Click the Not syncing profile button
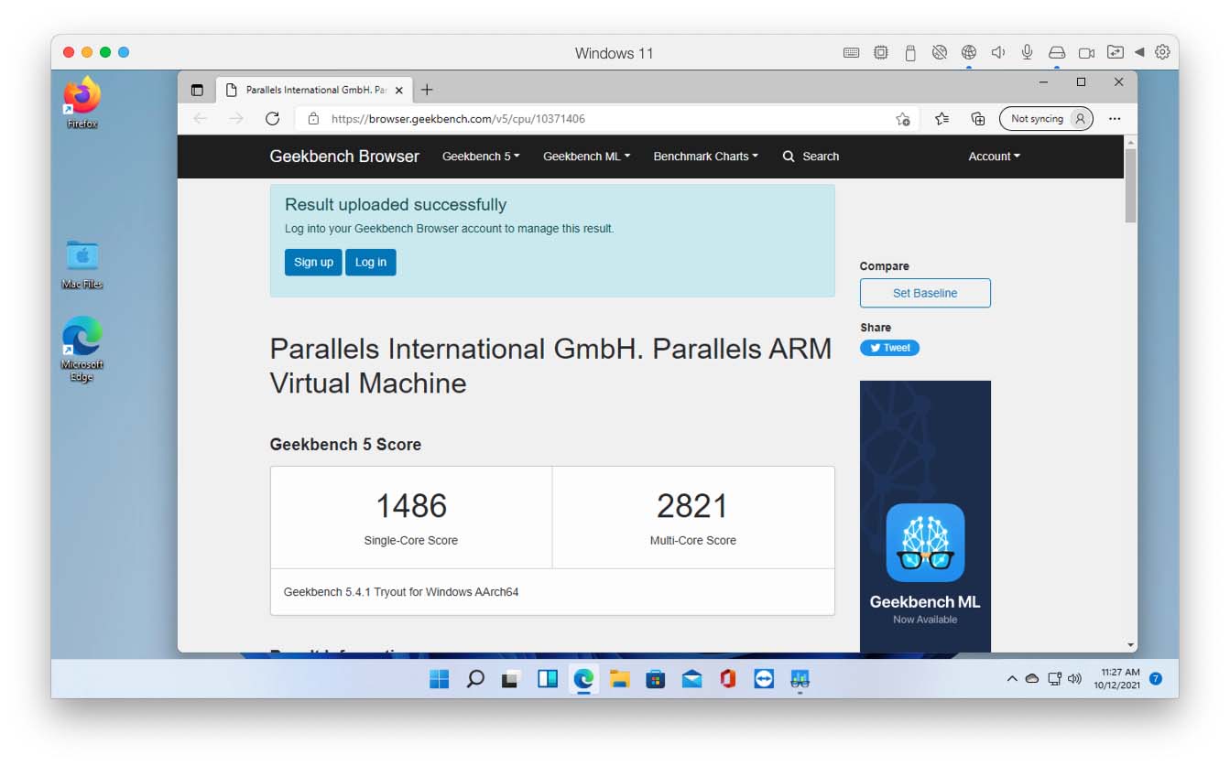This screenshot has width=1230, height=766. pos(1046,118)
